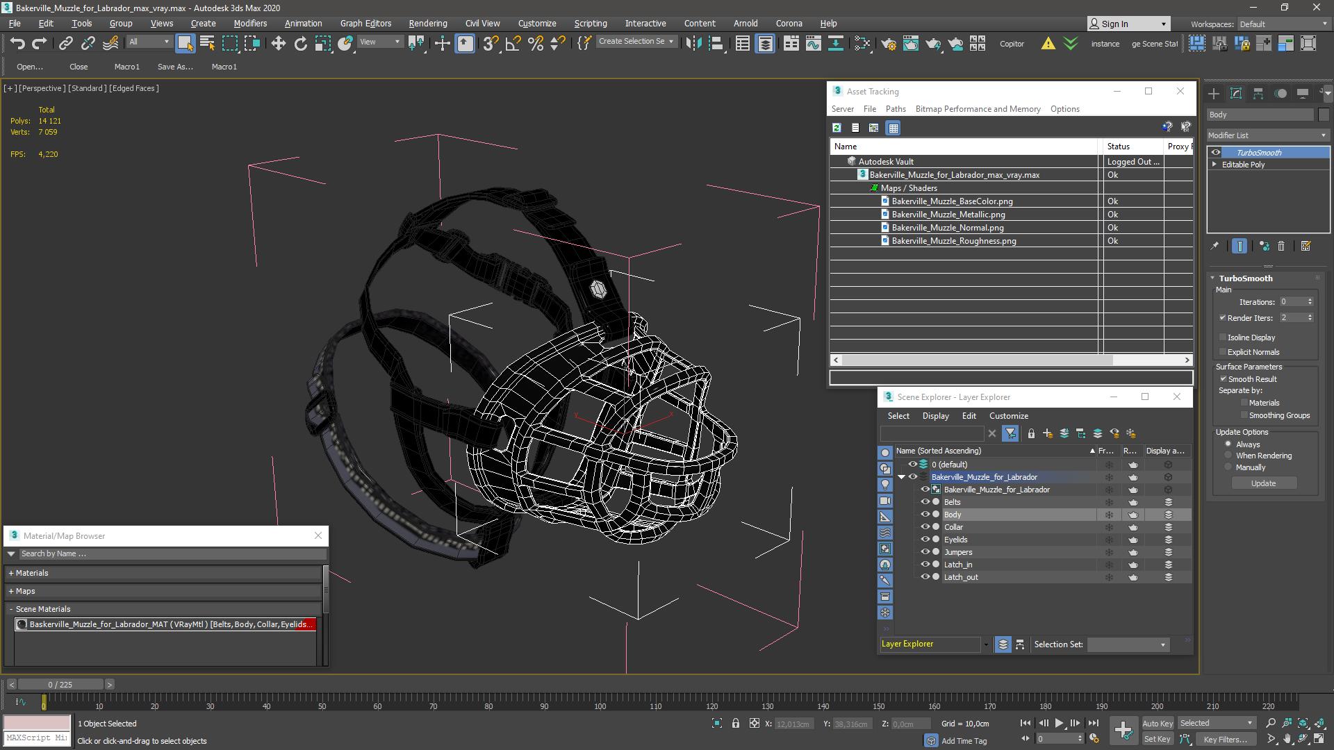The width and height of the screenshot is (1334, 750).
Task: Open the Rendering menu
Action: point(427,23)
